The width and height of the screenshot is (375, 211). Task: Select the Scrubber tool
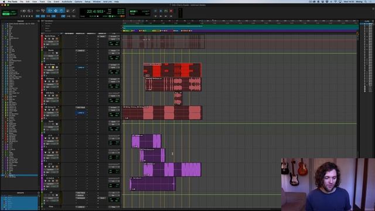click(68, 11)
